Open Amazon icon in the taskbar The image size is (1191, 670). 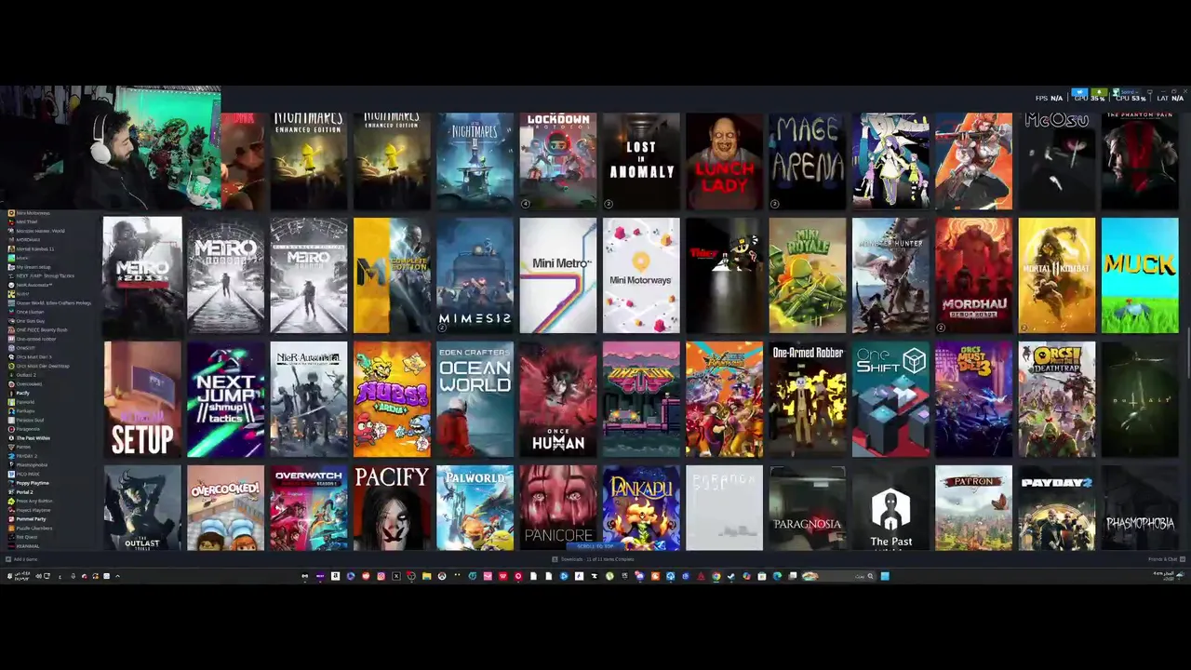pos(335,576)
